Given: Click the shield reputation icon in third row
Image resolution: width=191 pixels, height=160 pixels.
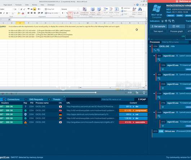Looking at the screenshot, I should tap(25, 114).
